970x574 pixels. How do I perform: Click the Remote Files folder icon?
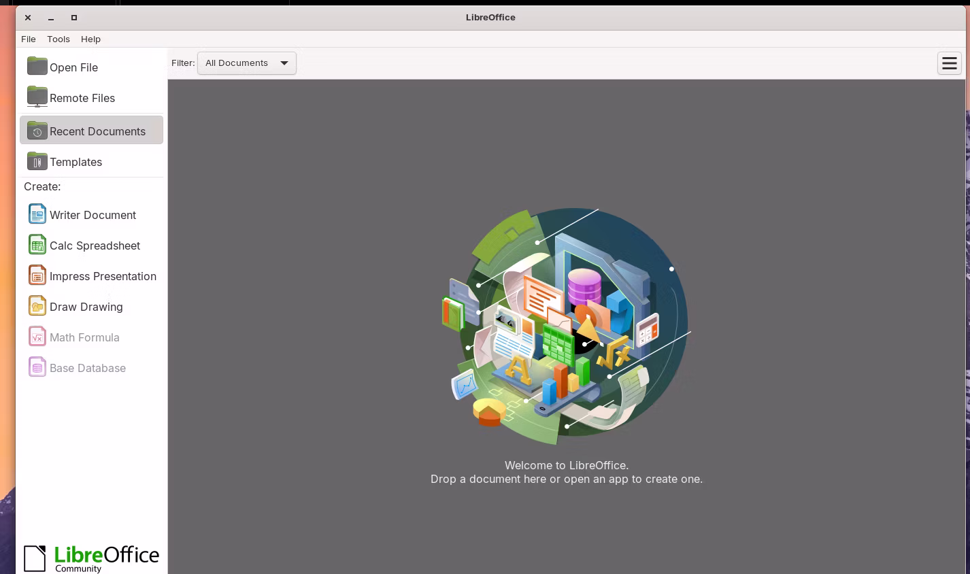pyautogui.click(x=37, y=97)
